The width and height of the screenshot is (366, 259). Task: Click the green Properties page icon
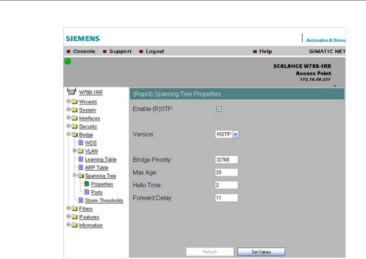(86, 184)
